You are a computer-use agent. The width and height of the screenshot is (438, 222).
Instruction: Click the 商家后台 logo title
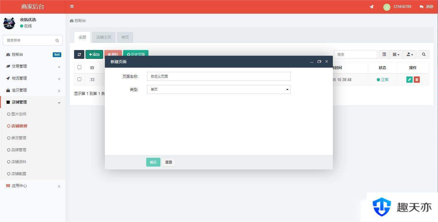(33, 7)
